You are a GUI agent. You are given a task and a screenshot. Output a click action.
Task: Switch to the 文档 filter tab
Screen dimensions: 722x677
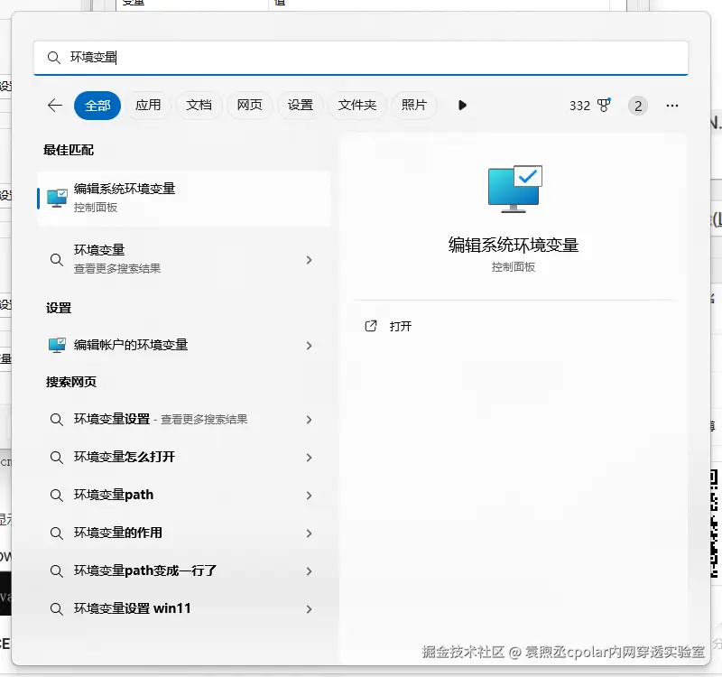(199, 106)
